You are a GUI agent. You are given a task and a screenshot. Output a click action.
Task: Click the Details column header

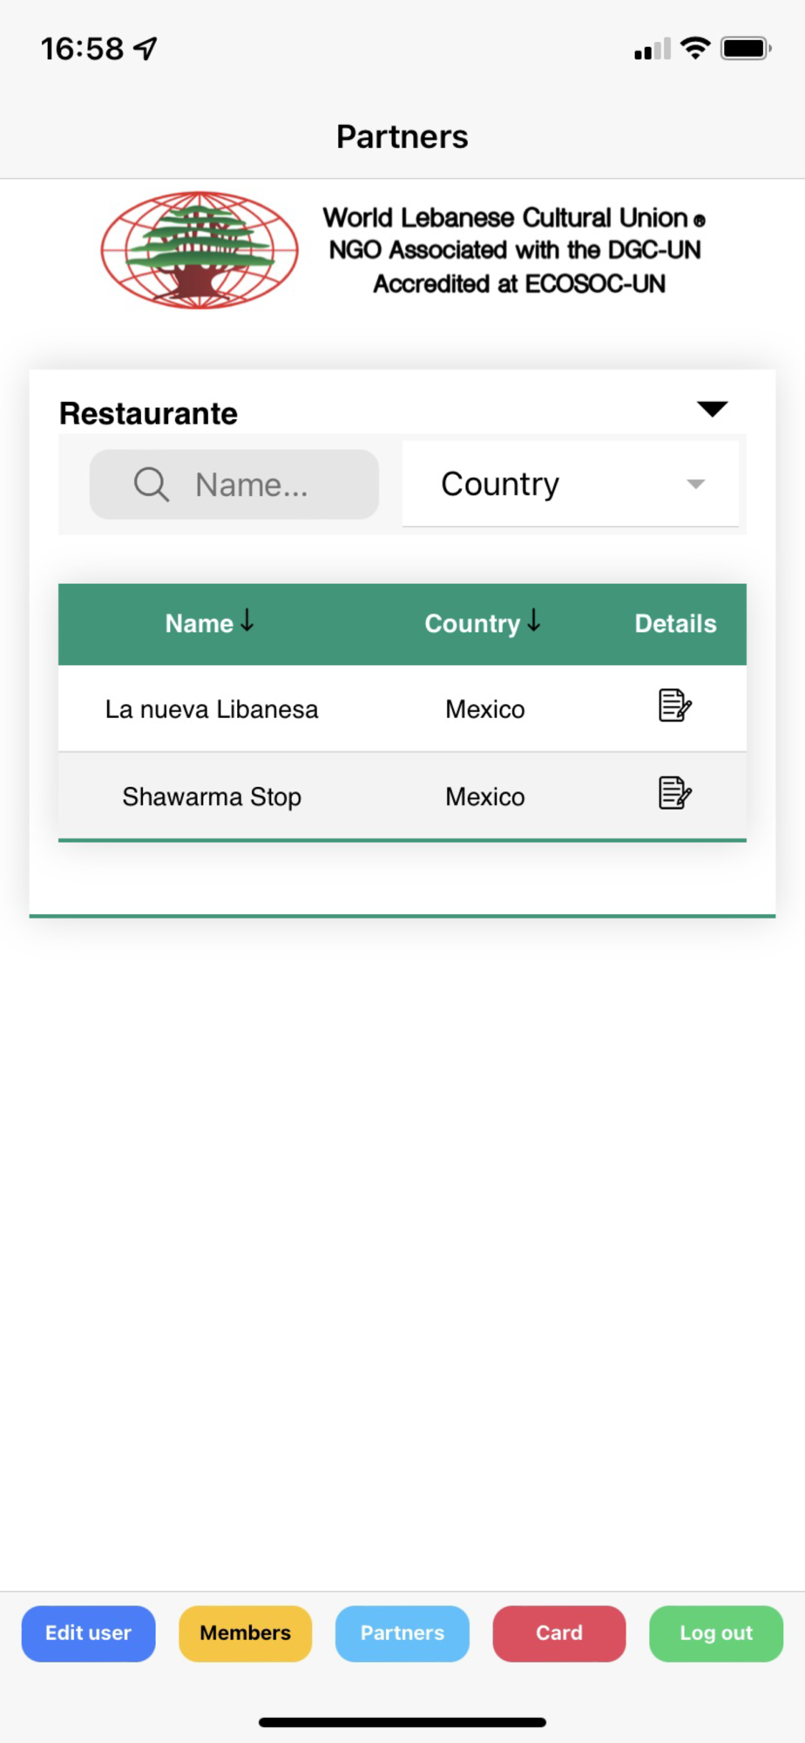click(675, 623)
